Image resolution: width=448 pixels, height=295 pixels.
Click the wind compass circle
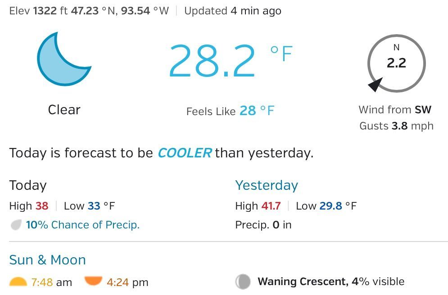(x=396, y=63)
